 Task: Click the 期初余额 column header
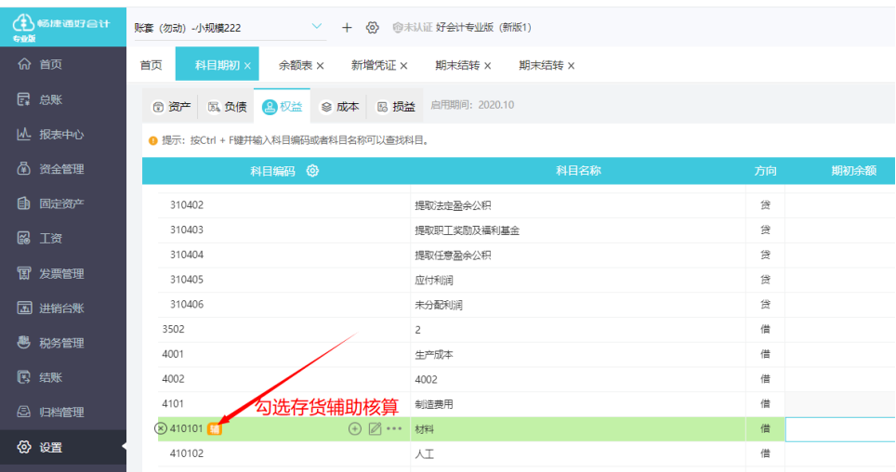(x=854, y=170)
